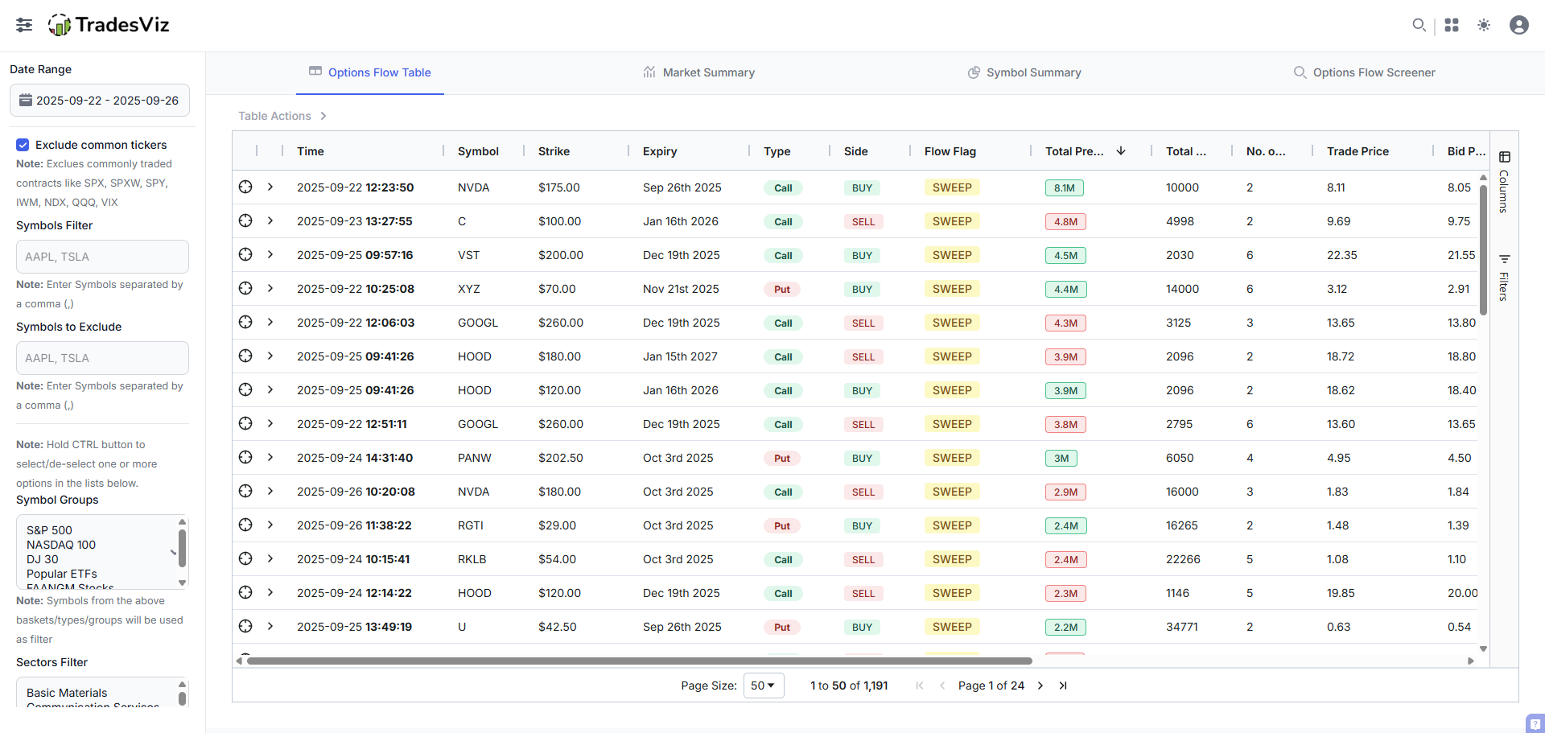The height and width of the screenshot is (733, 1545).
Task: Click the XYZ symbol cell
Action: (x=469, y=289)
